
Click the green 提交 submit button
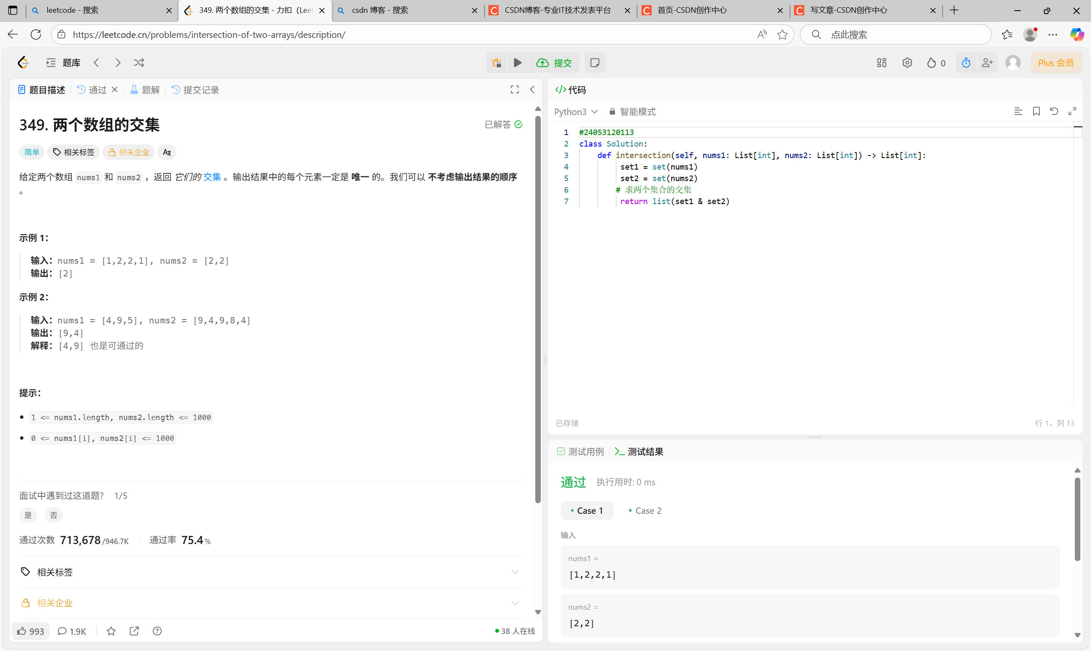[x=554, y=63]
